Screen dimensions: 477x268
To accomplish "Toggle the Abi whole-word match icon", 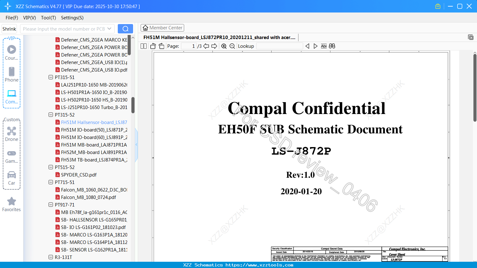I will pos(324,46).
